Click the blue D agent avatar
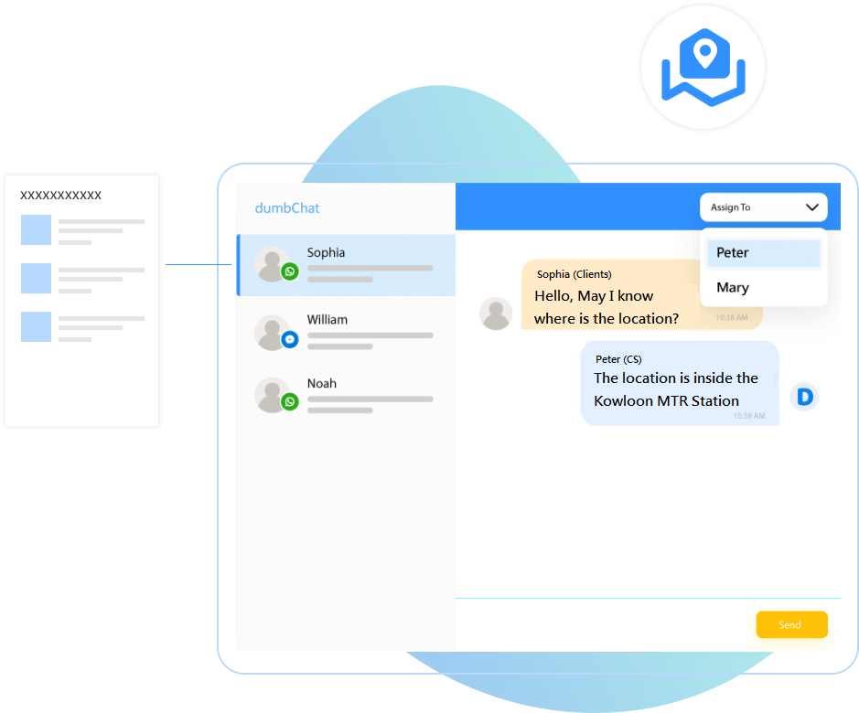 [x=804, y=397]
